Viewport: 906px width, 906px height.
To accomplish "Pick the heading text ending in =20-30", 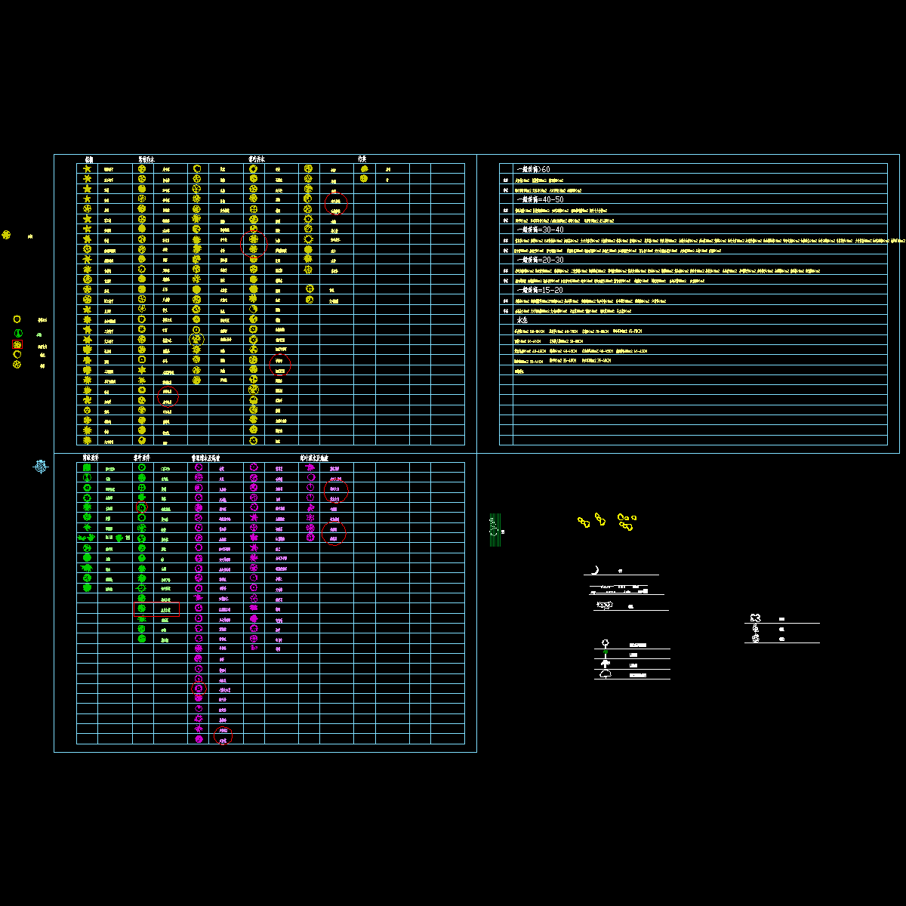I will [540, 260].
